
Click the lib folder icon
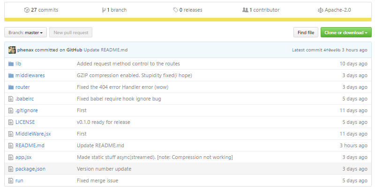(11, 64)
